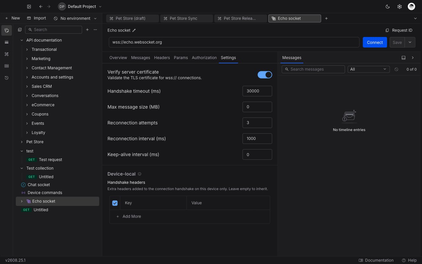Open a new tab with plus icon
Screen dimensions: 422x264
(326, 18)
